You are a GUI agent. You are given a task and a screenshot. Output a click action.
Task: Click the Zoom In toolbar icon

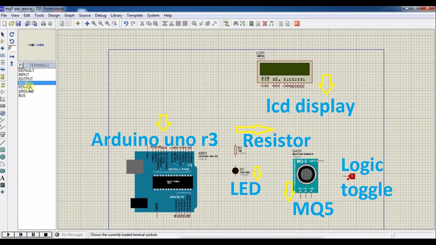pyautogui.click(x=93, y=23)
